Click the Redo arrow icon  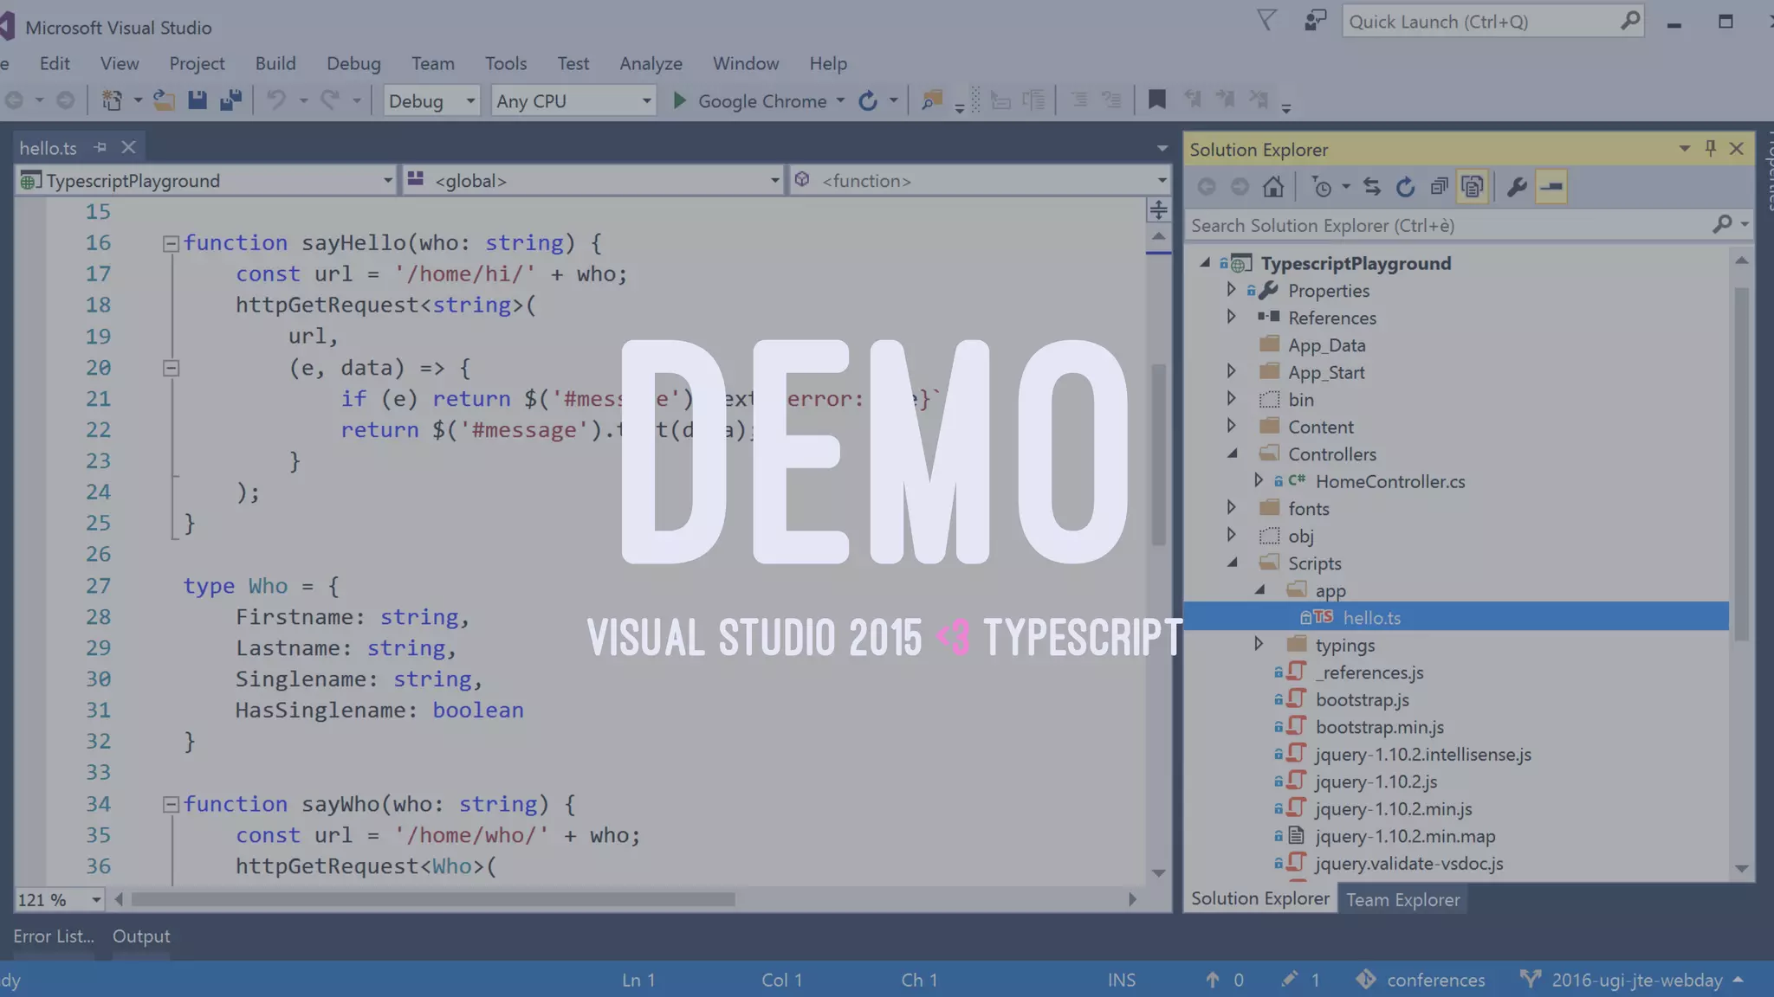(329, 100)
